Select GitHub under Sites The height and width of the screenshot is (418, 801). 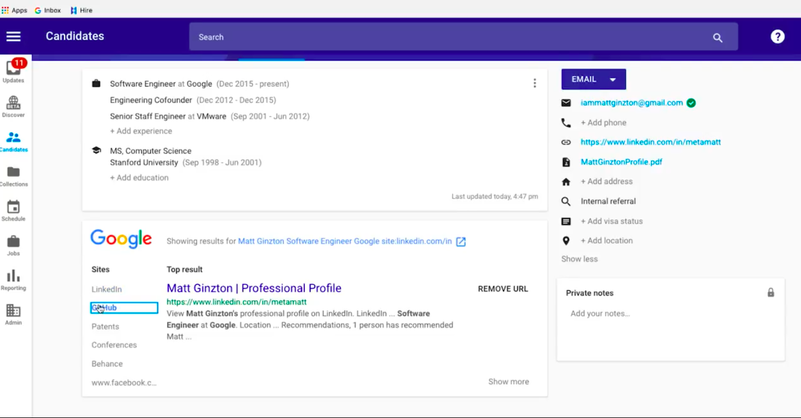pos(124,308)
